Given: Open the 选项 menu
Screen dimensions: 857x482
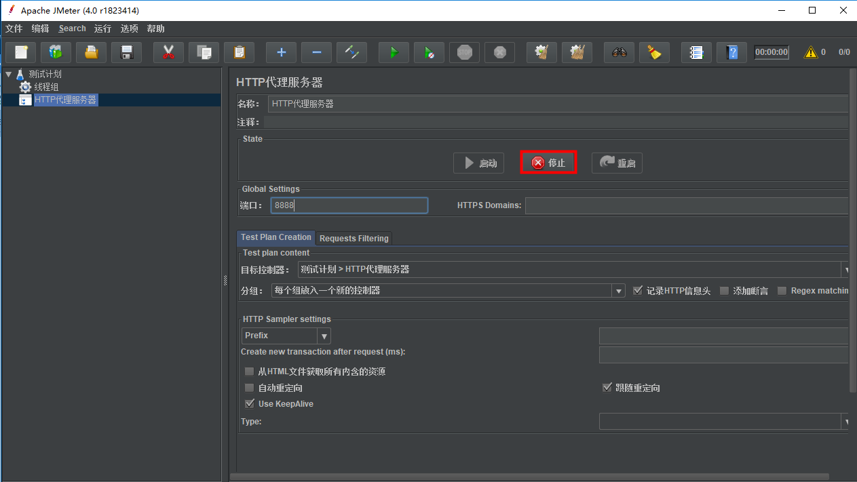Looking at the screenshot, I should [x=130, y=28].
